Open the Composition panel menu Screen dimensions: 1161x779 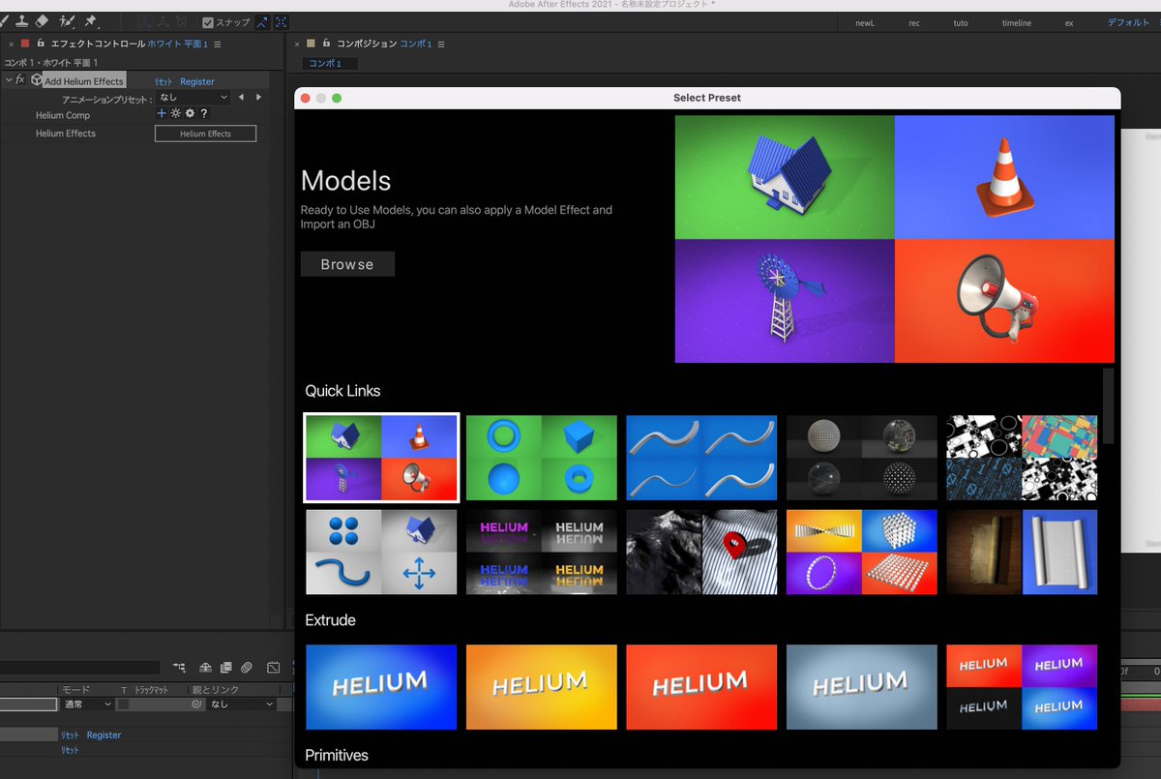(x=441, y=44)
